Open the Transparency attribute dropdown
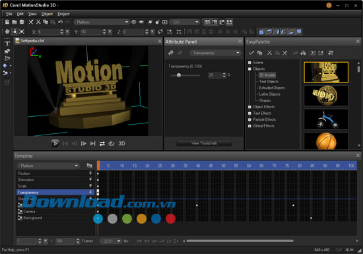The image size is (363, 254). click(215, 53)
